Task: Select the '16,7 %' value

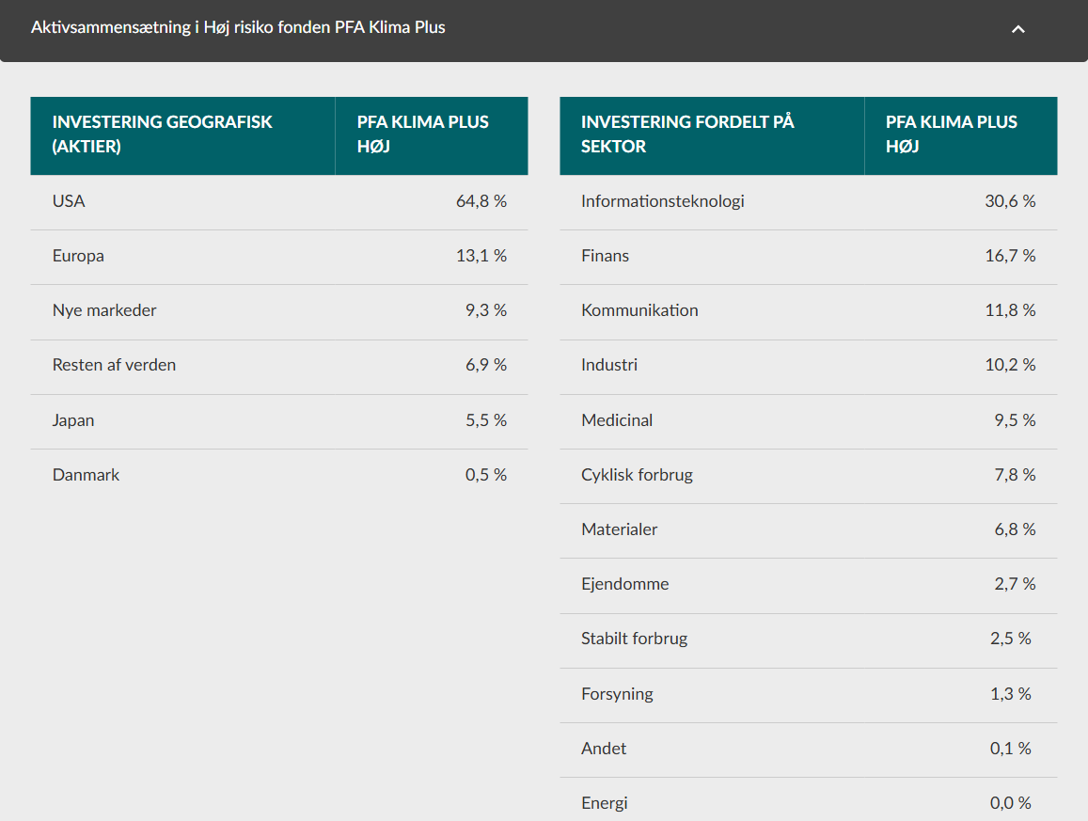Action: point(1010,256)
